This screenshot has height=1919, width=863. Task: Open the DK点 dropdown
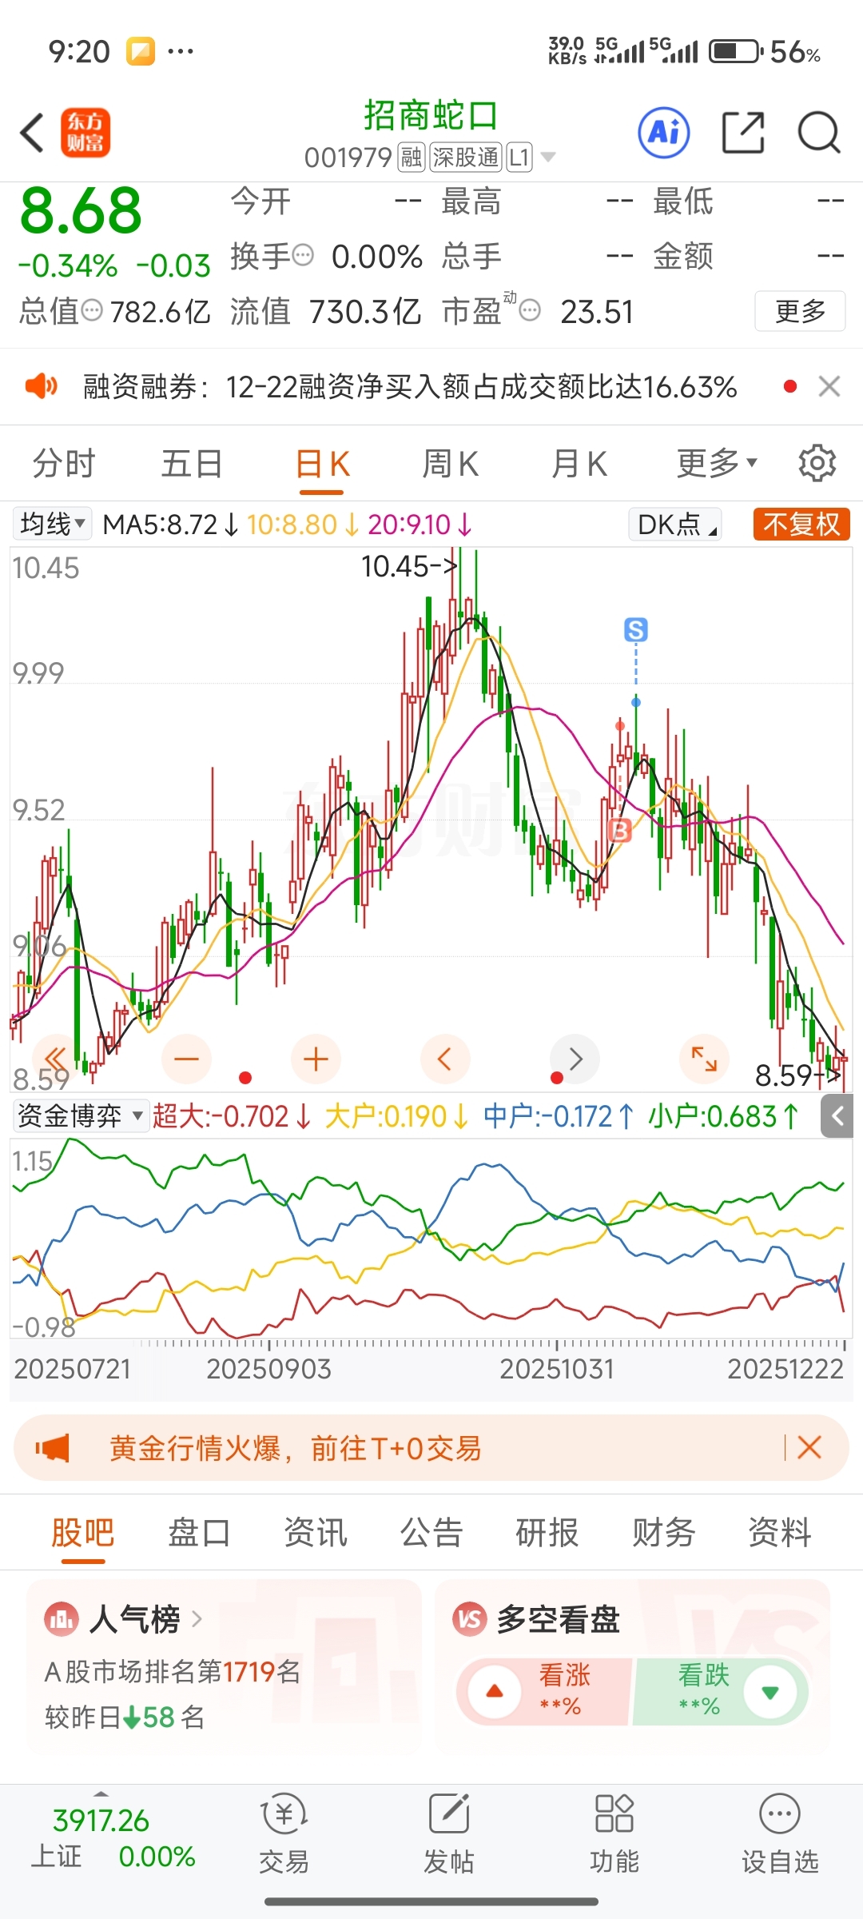click(675, 525)
